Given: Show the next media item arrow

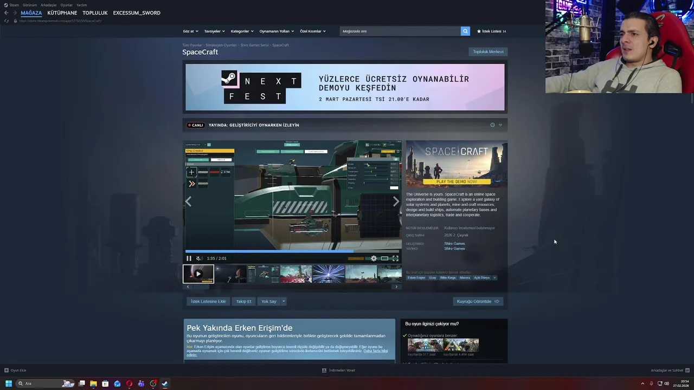Looking at the screenshot, I should (x=396, y=201).
